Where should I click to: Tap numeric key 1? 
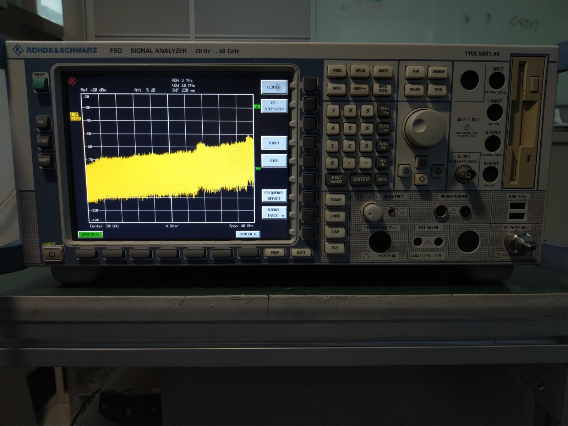[332, 146]
